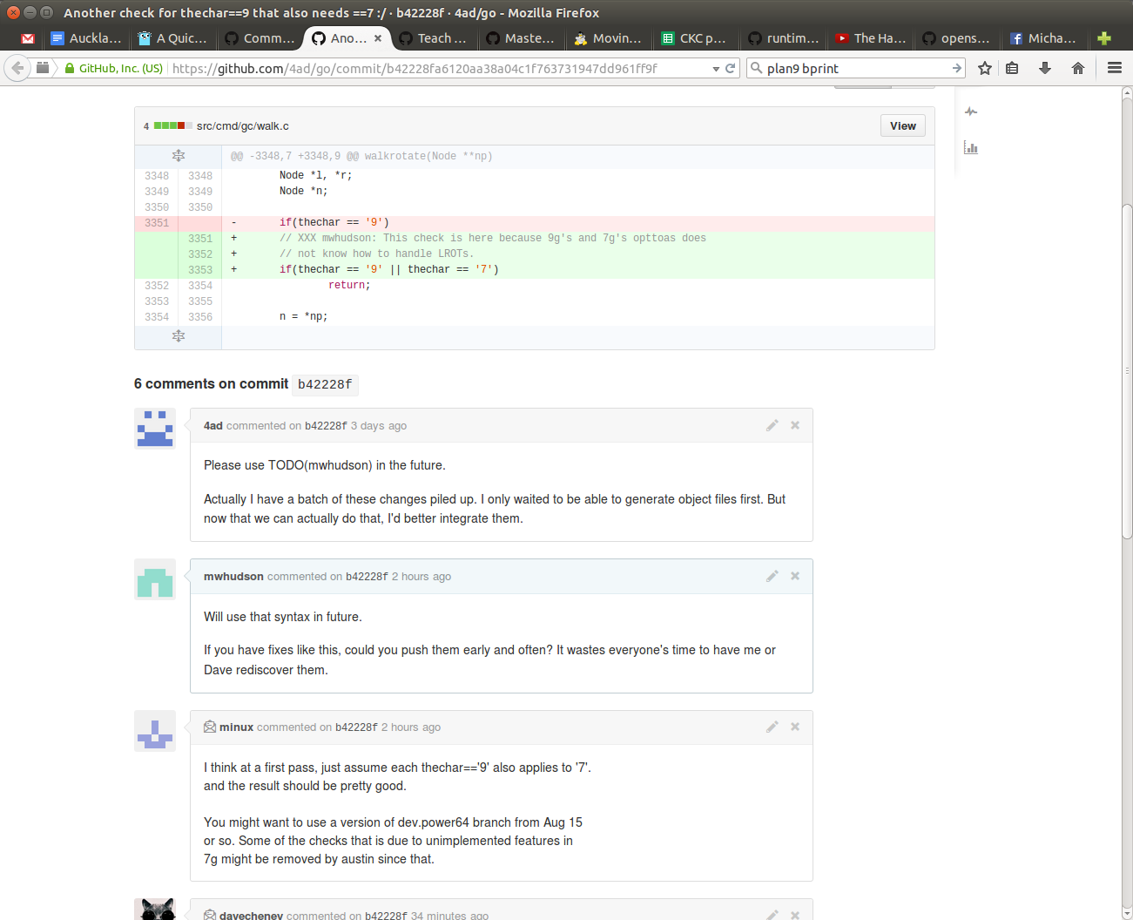Open the Firefox hamburger menu
The width and height of the screenshot is (1133, 920).
1114,68
